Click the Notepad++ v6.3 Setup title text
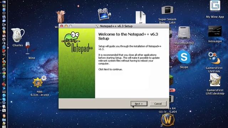Viewport: 228px width, 128px height. click(116, 26)
